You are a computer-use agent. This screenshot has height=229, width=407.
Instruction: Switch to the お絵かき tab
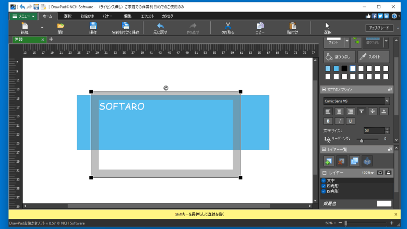tap(87, 16)
